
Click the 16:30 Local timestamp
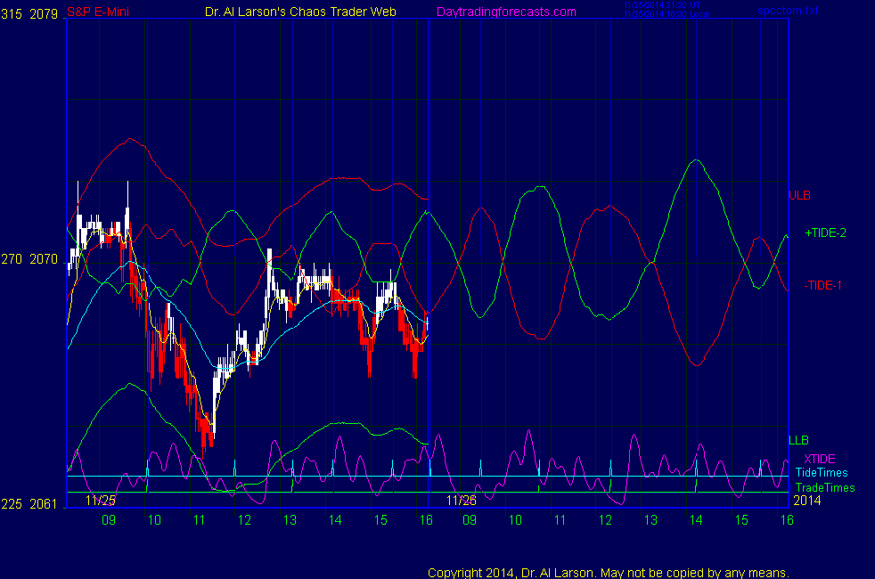click(666, 14)
